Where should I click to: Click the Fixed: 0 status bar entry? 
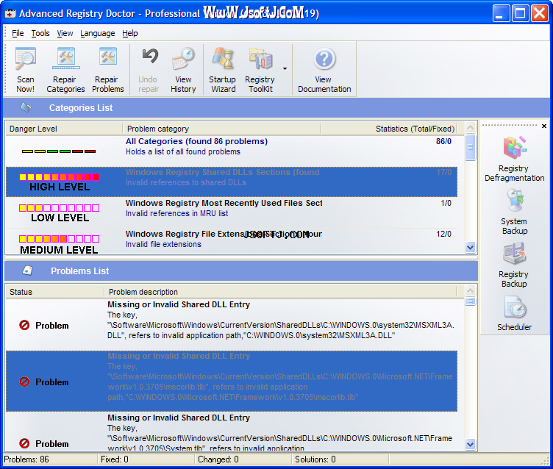pos(146,459)
